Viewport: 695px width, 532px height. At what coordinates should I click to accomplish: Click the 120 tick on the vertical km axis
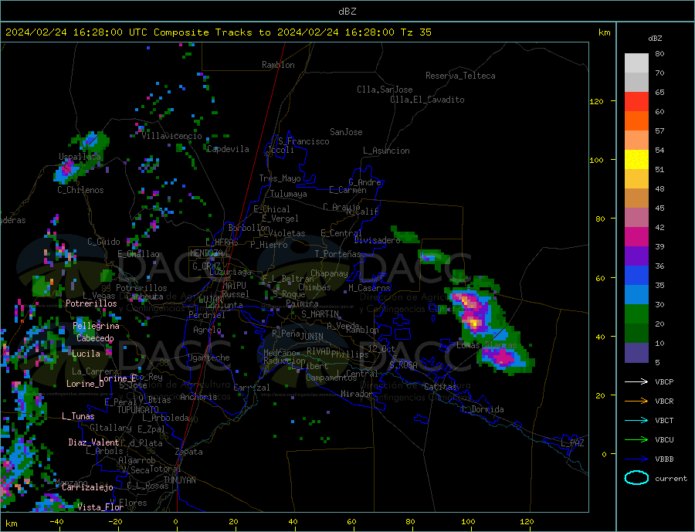click(x=597, y=101)
